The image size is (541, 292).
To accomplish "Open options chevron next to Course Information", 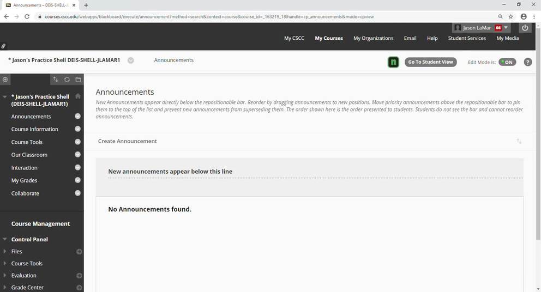I will click(77, 129).
